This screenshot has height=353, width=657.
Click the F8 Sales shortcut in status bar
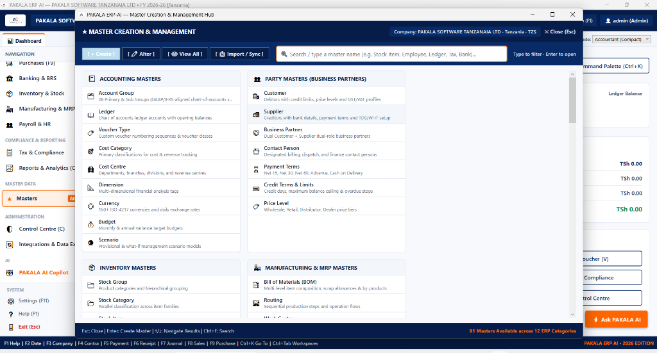pyautogui.click(x=196, y=343)
